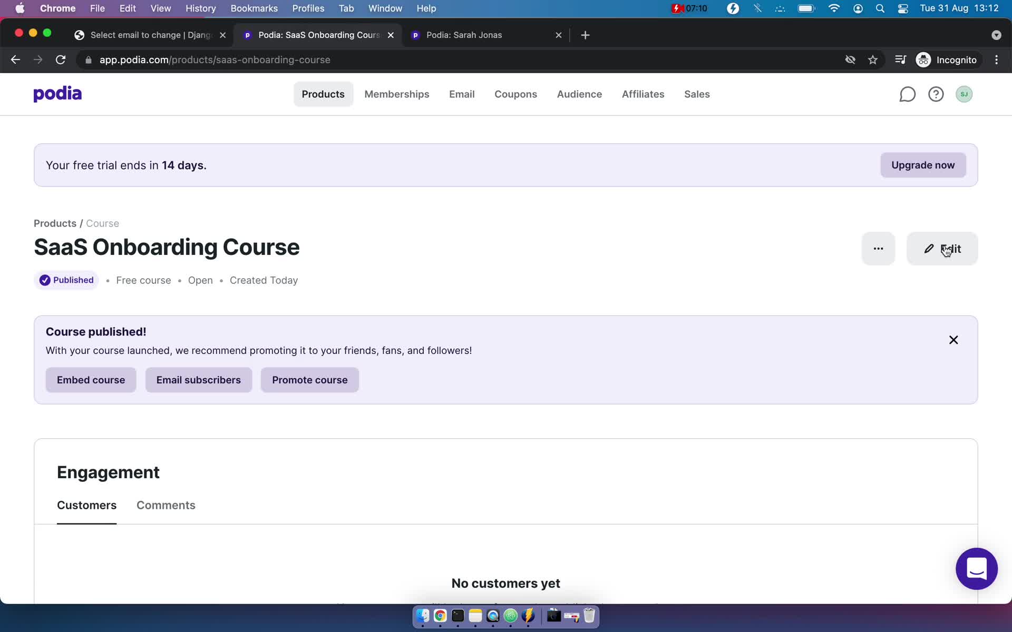1012x632 pixels.
Task: Switch to the Comments tab
Action: 166,505
